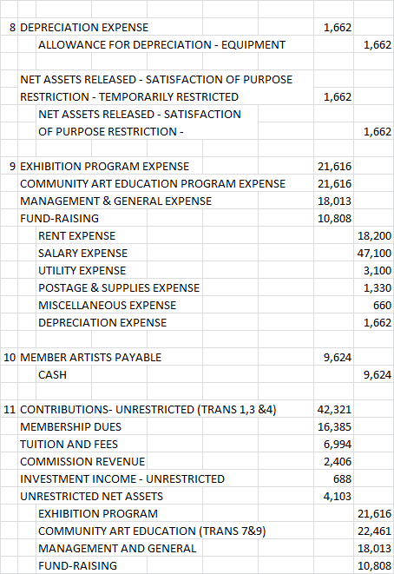Image resolution: width=394 pixels, height=574 pixels.
Task: Select 18,013 debit for MANAGEMENT & GENERAL EXPENSE
Action: click(333, 201)
